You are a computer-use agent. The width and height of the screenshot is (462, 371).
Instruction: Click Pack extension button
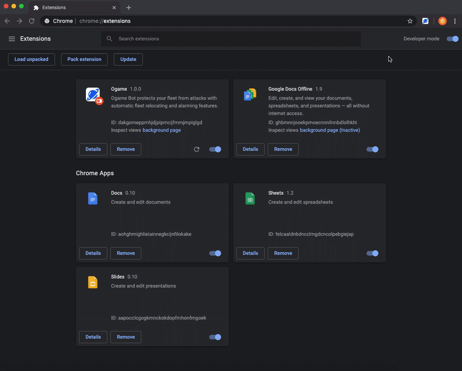click(84, 59)
